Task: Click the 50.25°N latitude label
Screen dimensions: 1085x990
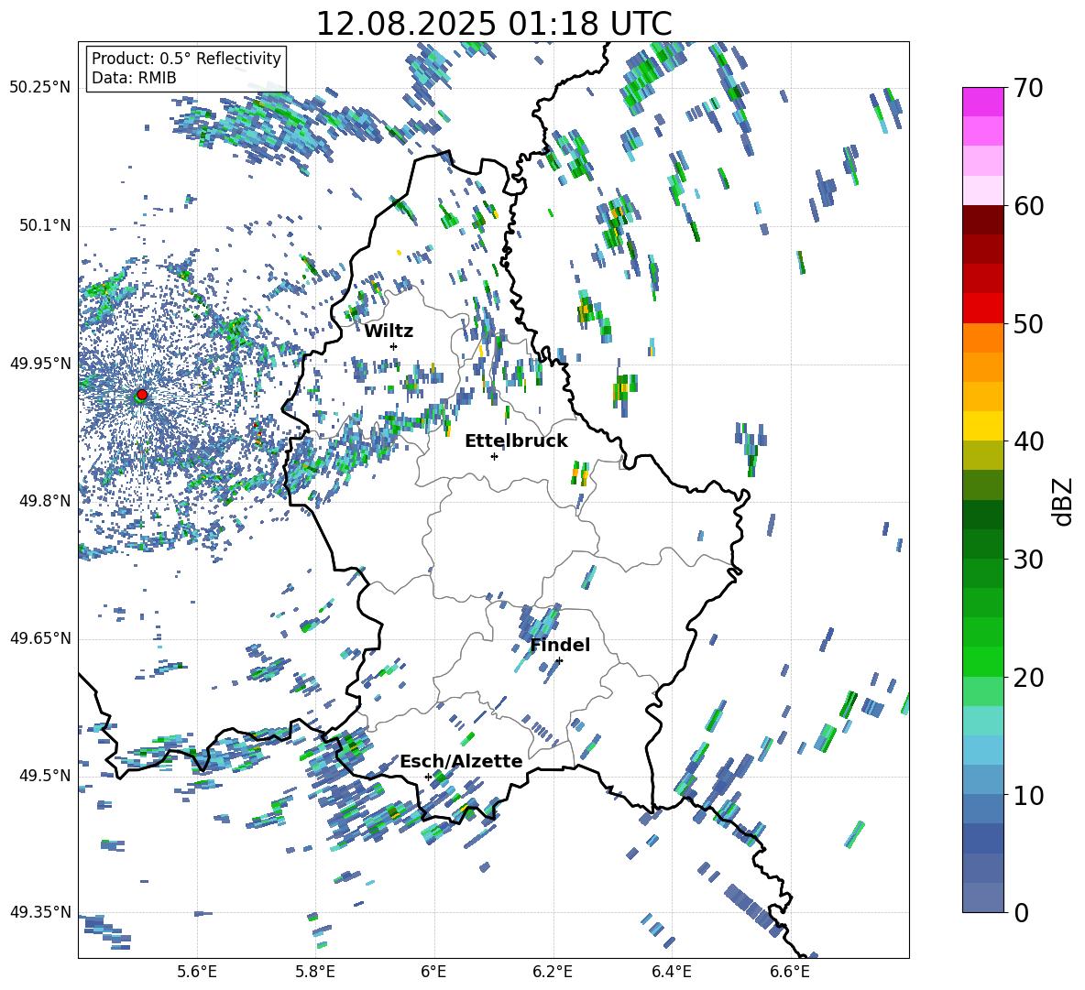Action: pyautogui.click(x=40, y=88)
